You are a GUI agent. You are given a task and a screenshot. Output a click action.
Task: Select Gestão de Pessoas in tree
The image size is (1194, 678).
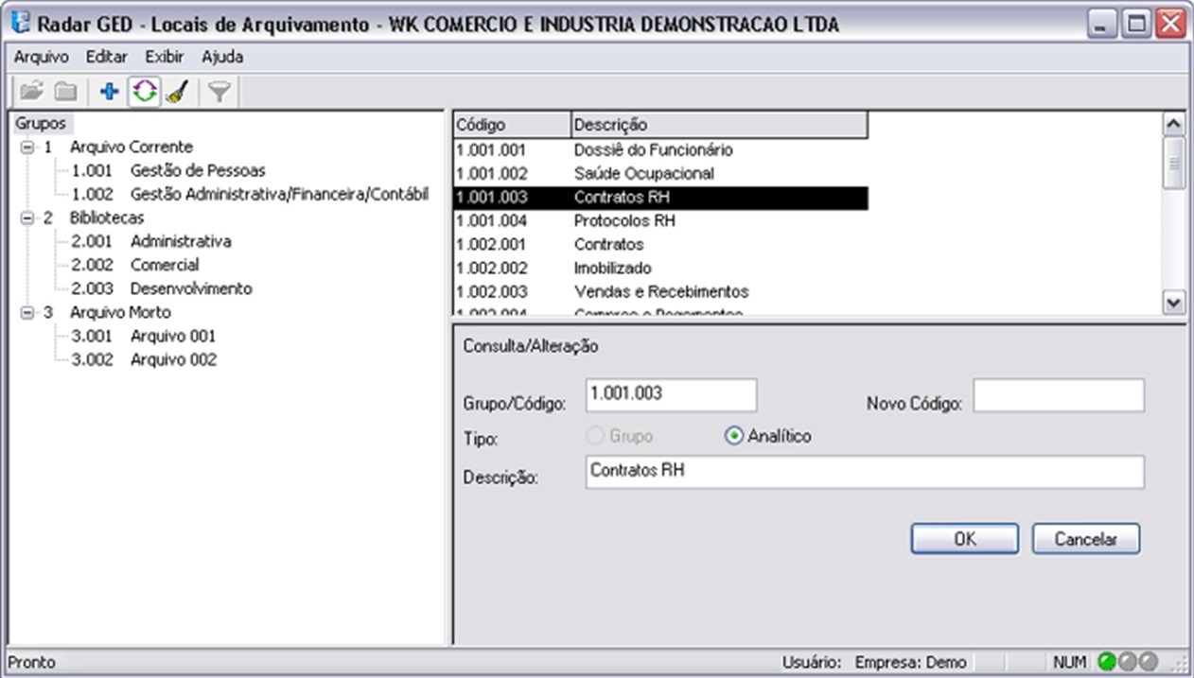click(x=197, y=171)
